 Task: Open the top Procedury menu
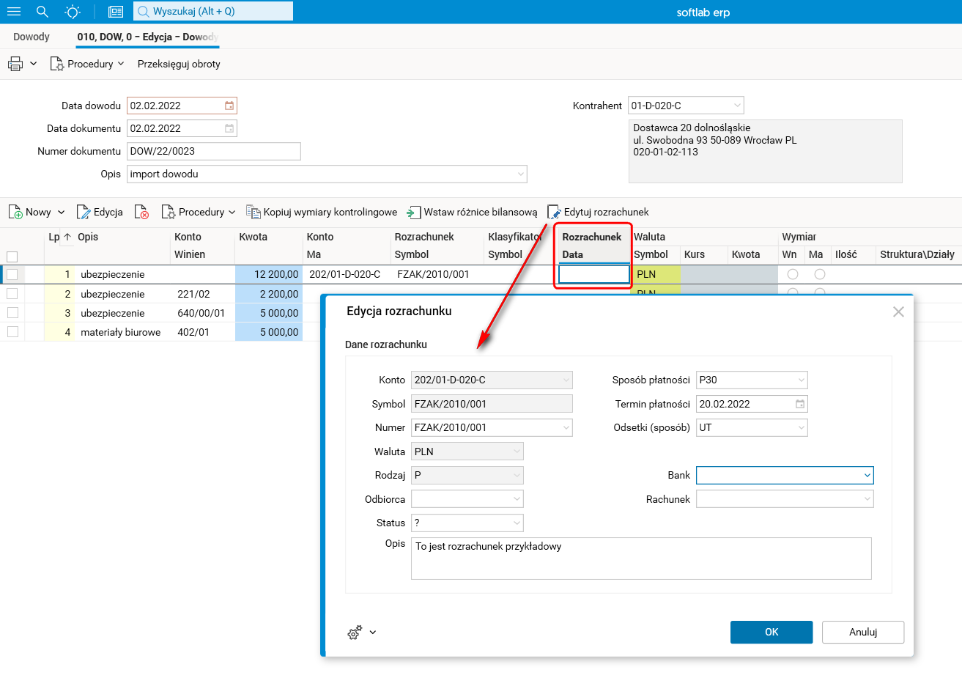(87, 64)
